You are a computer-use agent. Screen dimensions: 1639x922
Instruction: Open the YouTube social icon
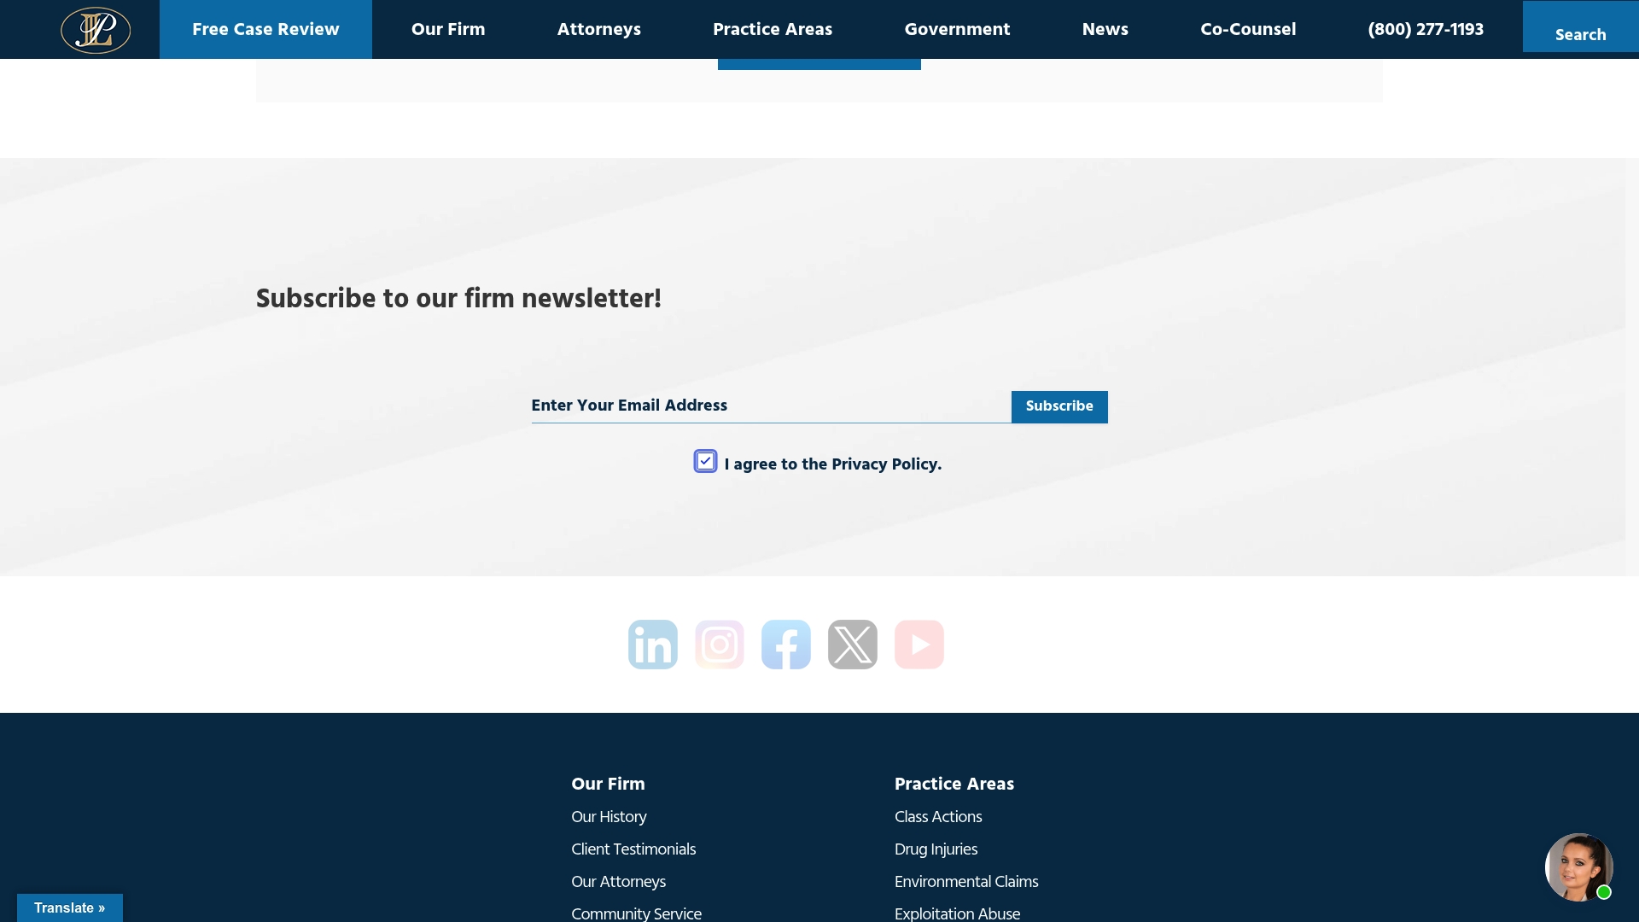919,645
